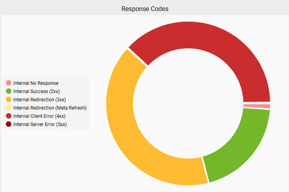
Task: Hide Internal Redirection (Meta Refresh) series label
Action: point(50,108)
